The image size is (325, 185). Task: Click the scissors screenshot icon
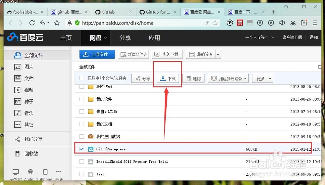[x=293, y=23]
